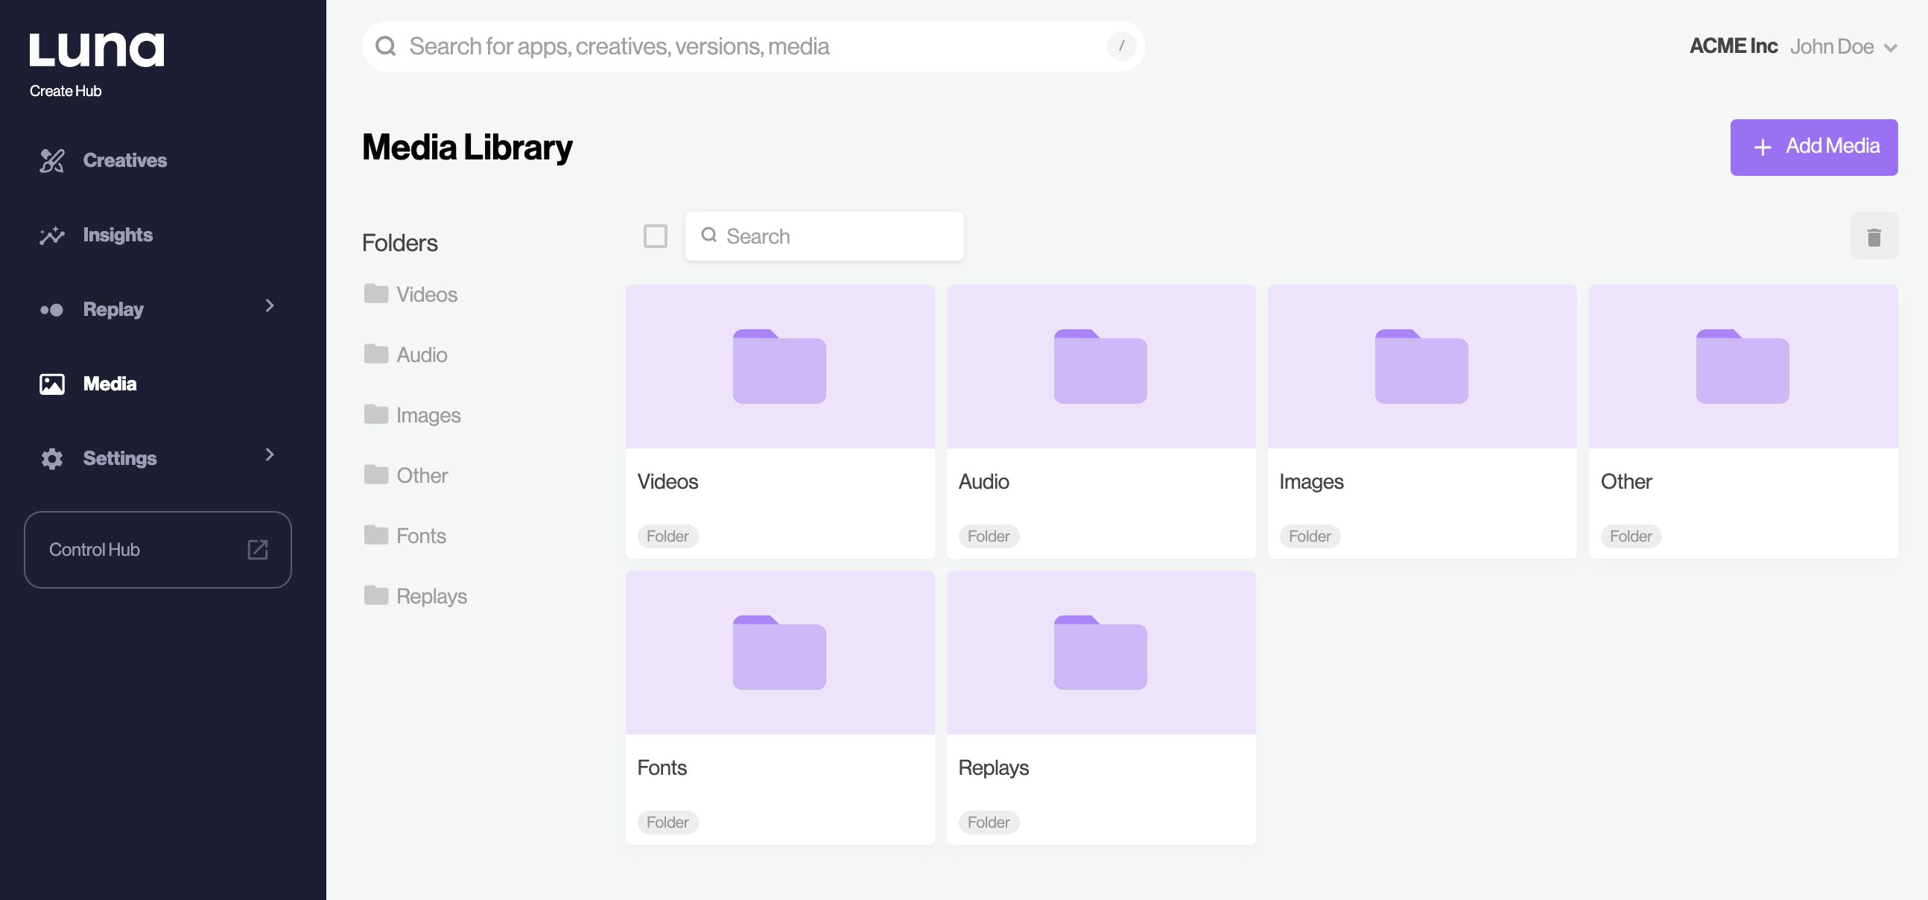Click the plus icon on Add Media
This screenshot has height=900, width=1928.
[1763, 148]
